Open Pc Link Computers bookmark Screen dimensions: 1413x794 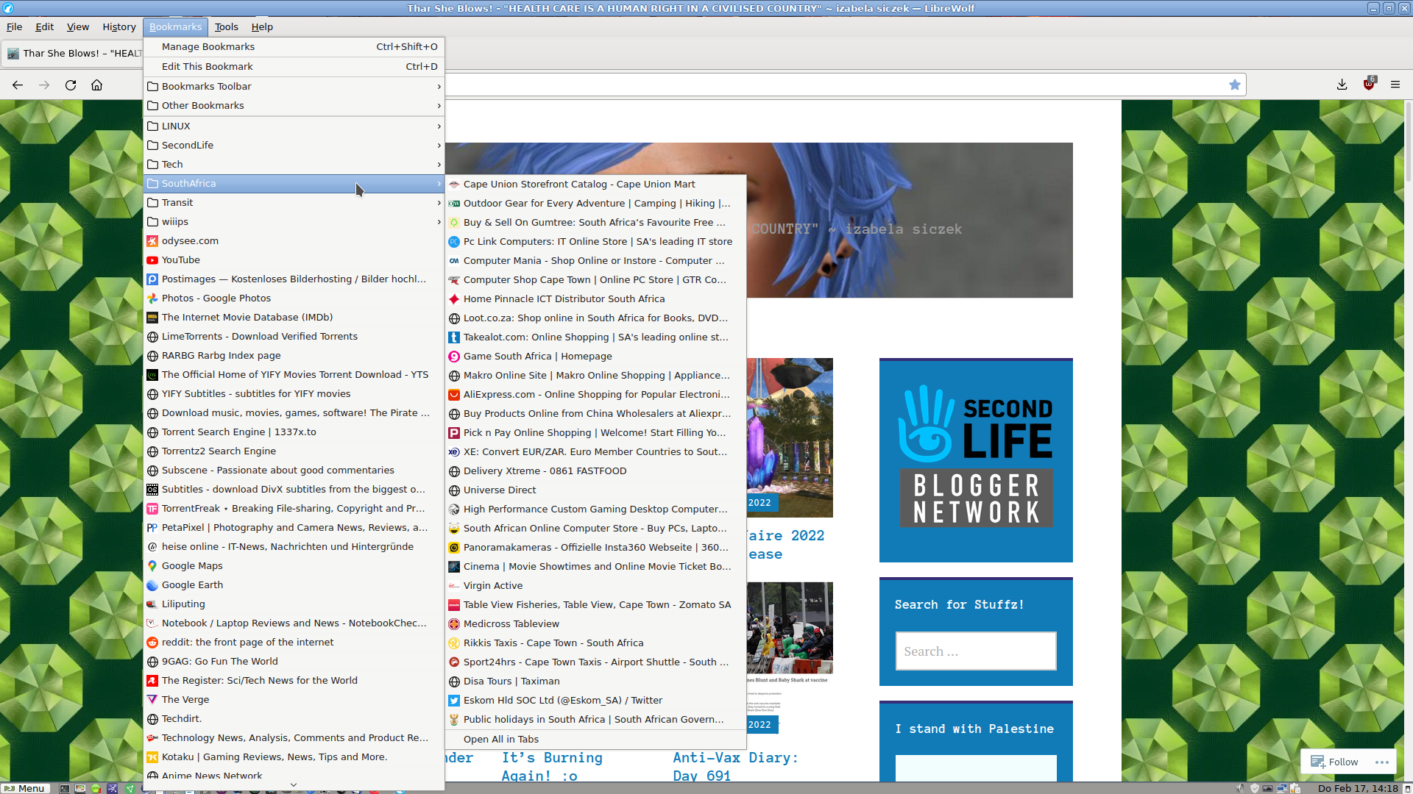[x=596, y=242]
